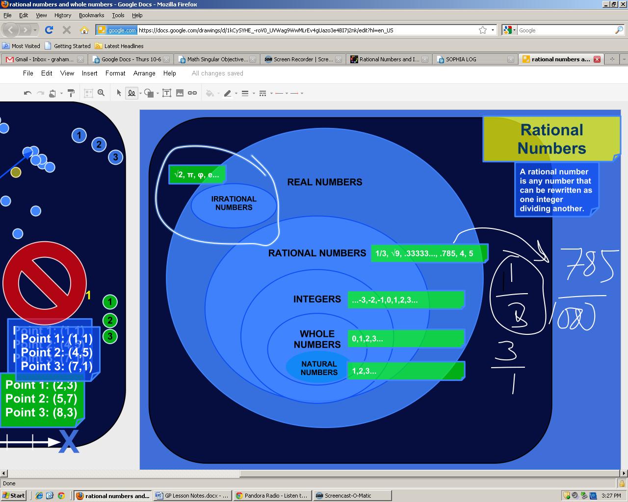Viewport: 628px width, 502px height.
Task: Click the Google search input field
Action: [564, 30]
